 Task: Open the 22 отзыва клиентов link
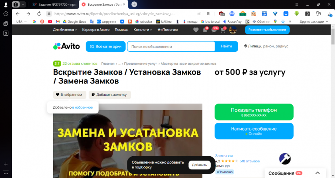80,64
